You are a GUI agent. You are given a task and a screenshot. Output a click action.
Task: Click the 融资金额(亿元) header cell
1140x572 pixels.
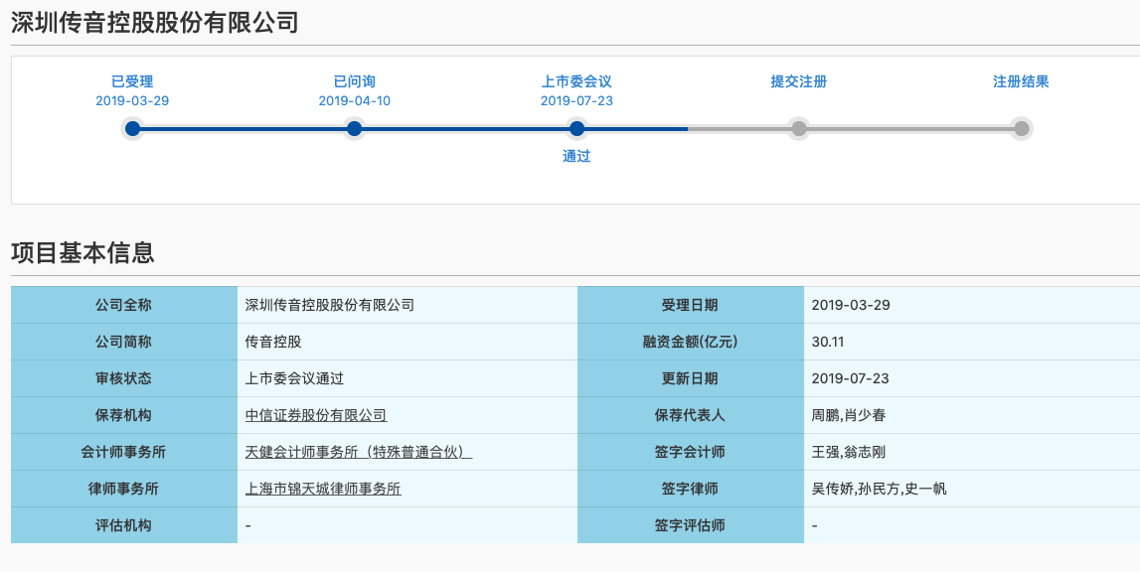click(691, 342)
